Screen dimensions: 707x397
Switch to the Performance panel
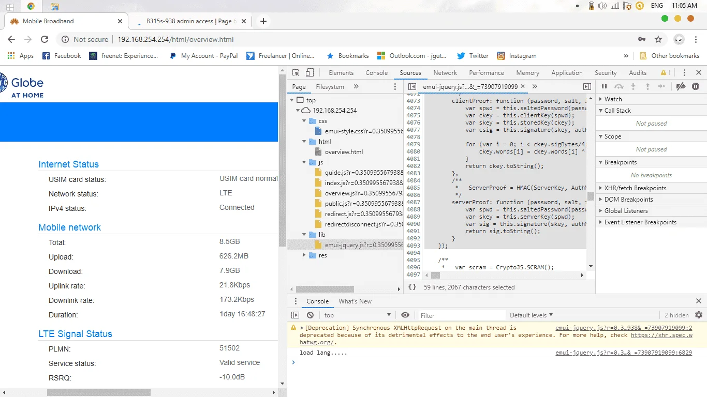pyautogui.click(x=487, y=73)
